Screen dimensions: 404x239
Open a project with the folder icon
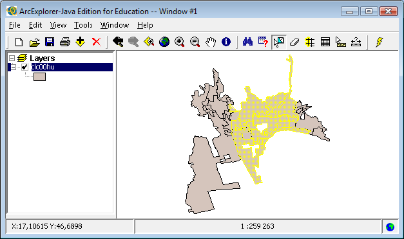(x=35, y=42)
